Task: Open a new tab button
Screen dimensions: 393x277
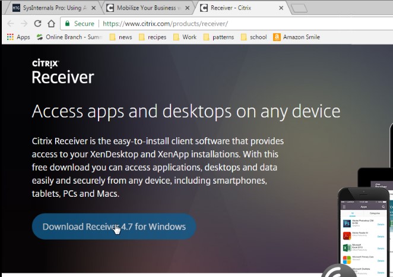Action: [x=300, y=8]
